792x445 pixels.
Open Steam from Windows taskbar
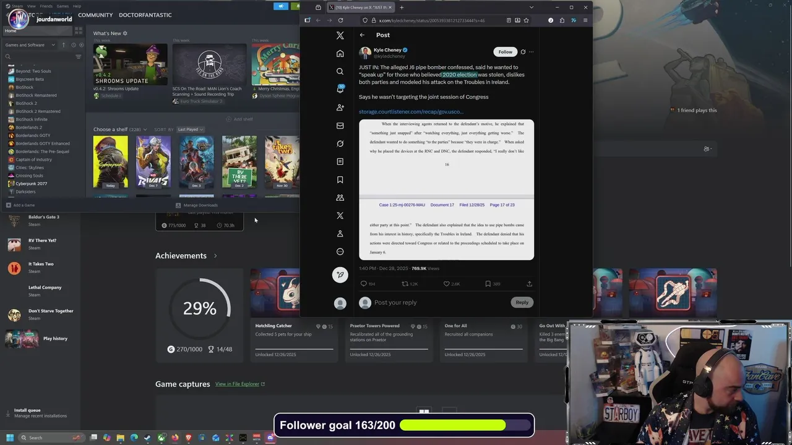coord(147,438)
